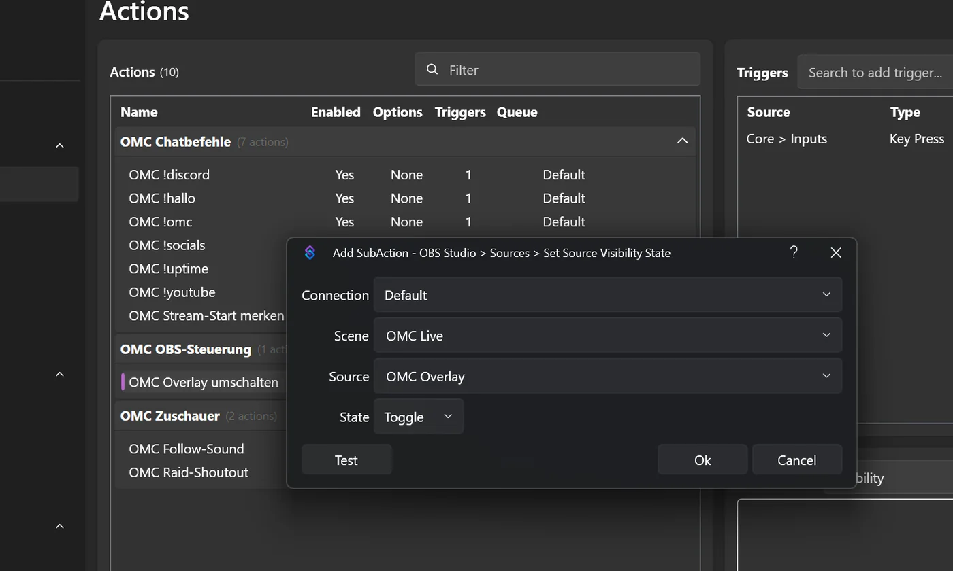Select the OMC Follow-Sound action

tap(187, 449)
